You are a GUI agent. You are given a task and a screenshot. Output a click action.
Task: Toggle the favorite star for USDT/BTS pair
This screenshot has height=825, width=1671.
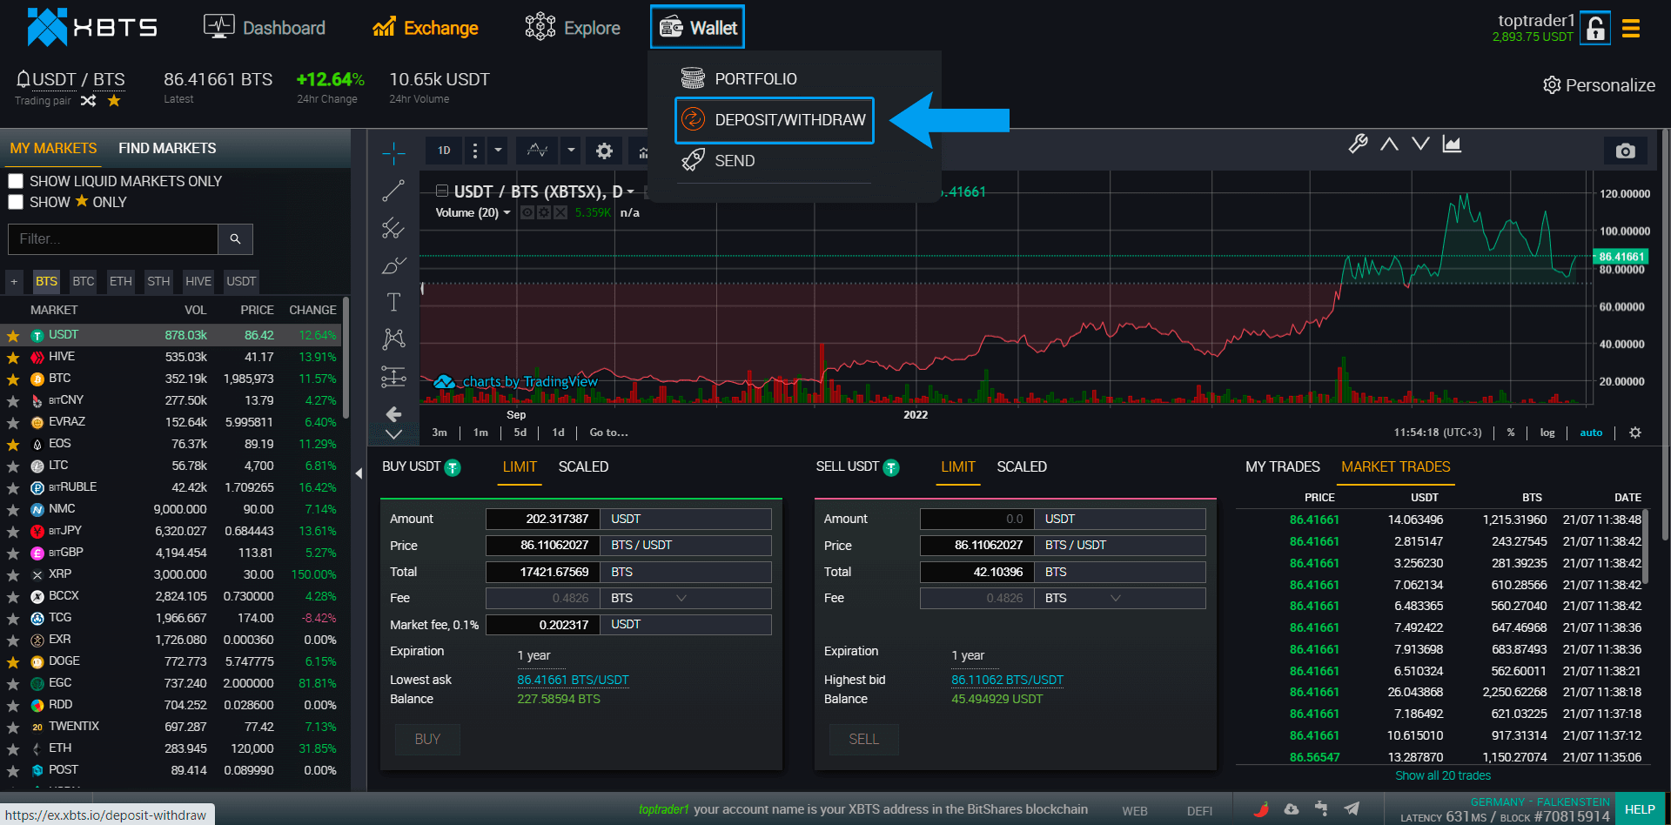[x=114, y=101]
